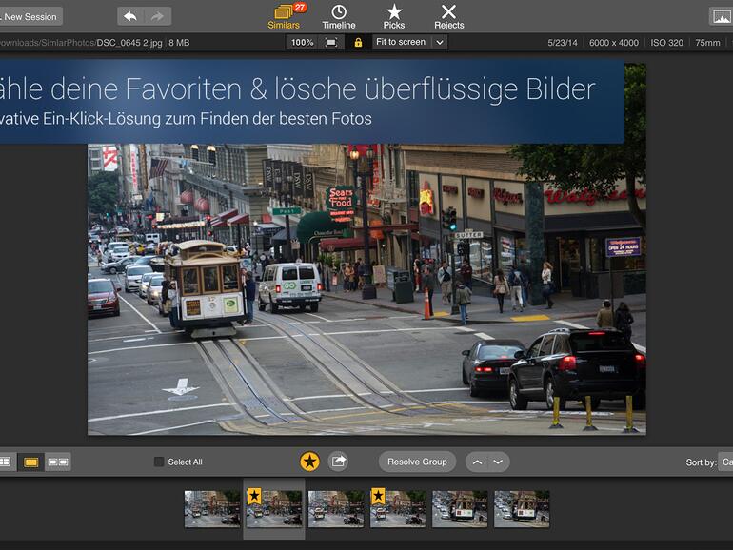Mark the photo as pick with the star button
The image size is (733, 550).
(309, 462)
